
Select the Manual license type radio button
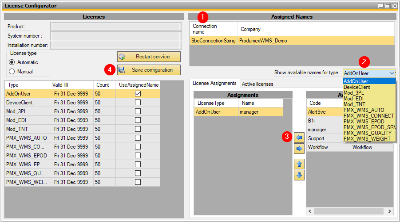point(12,71)
